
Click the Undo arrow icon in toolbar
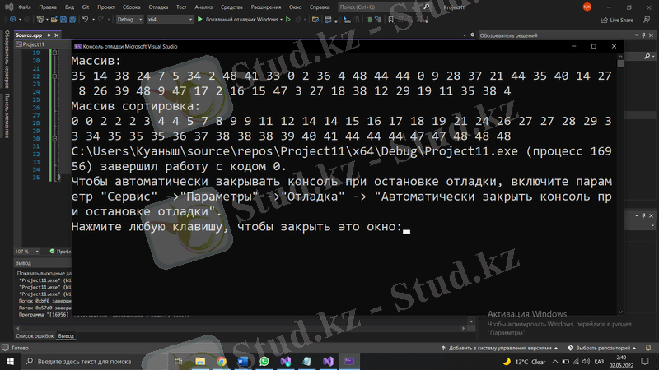(86, 19)
